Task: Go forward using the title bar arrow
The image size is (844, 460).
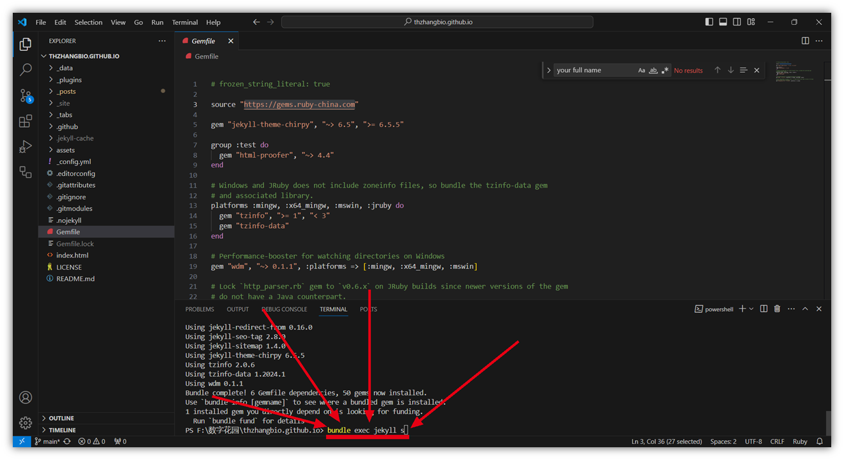Action: point(270,22)
